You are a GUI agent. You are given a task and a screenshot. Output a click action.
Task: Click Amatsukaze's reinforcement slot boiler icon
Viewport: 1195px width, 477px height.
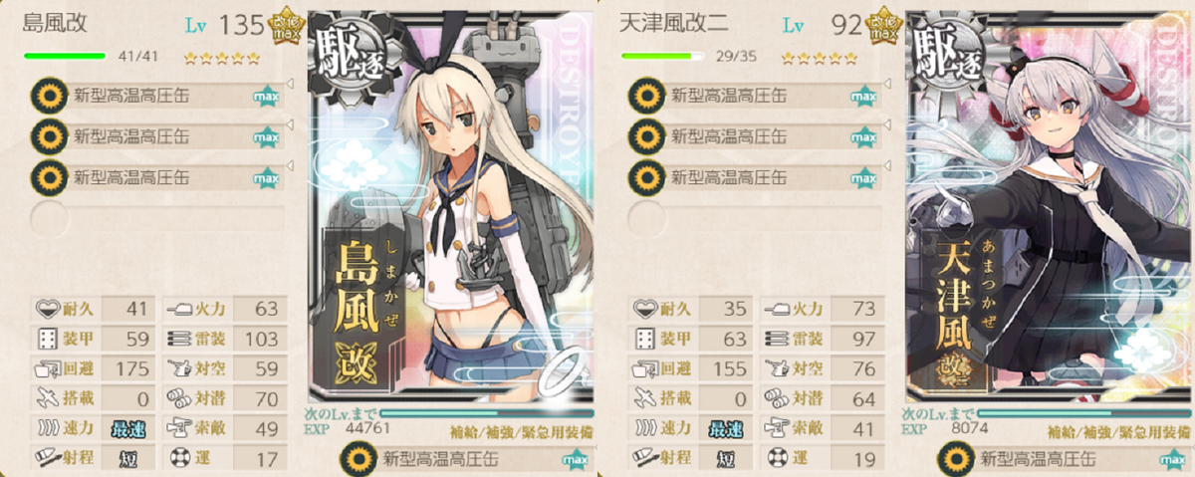coord(952,459)
